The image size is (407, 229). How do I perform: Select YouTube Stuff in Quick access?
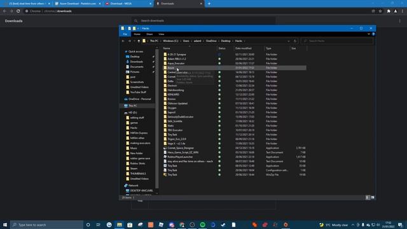pyautogui.click(x=136, y=92)
